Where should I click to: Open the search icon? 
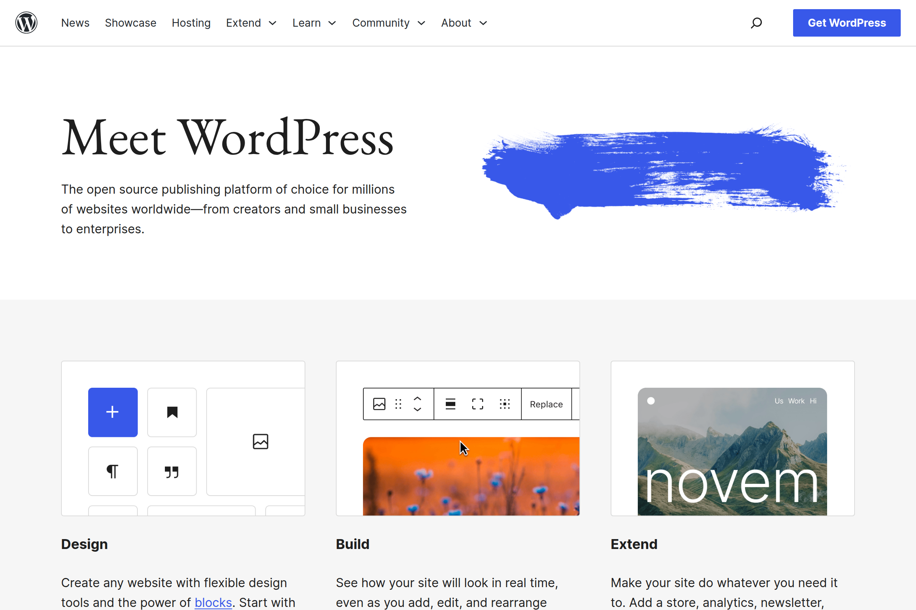pyautogui.click(x=756, y=22)
